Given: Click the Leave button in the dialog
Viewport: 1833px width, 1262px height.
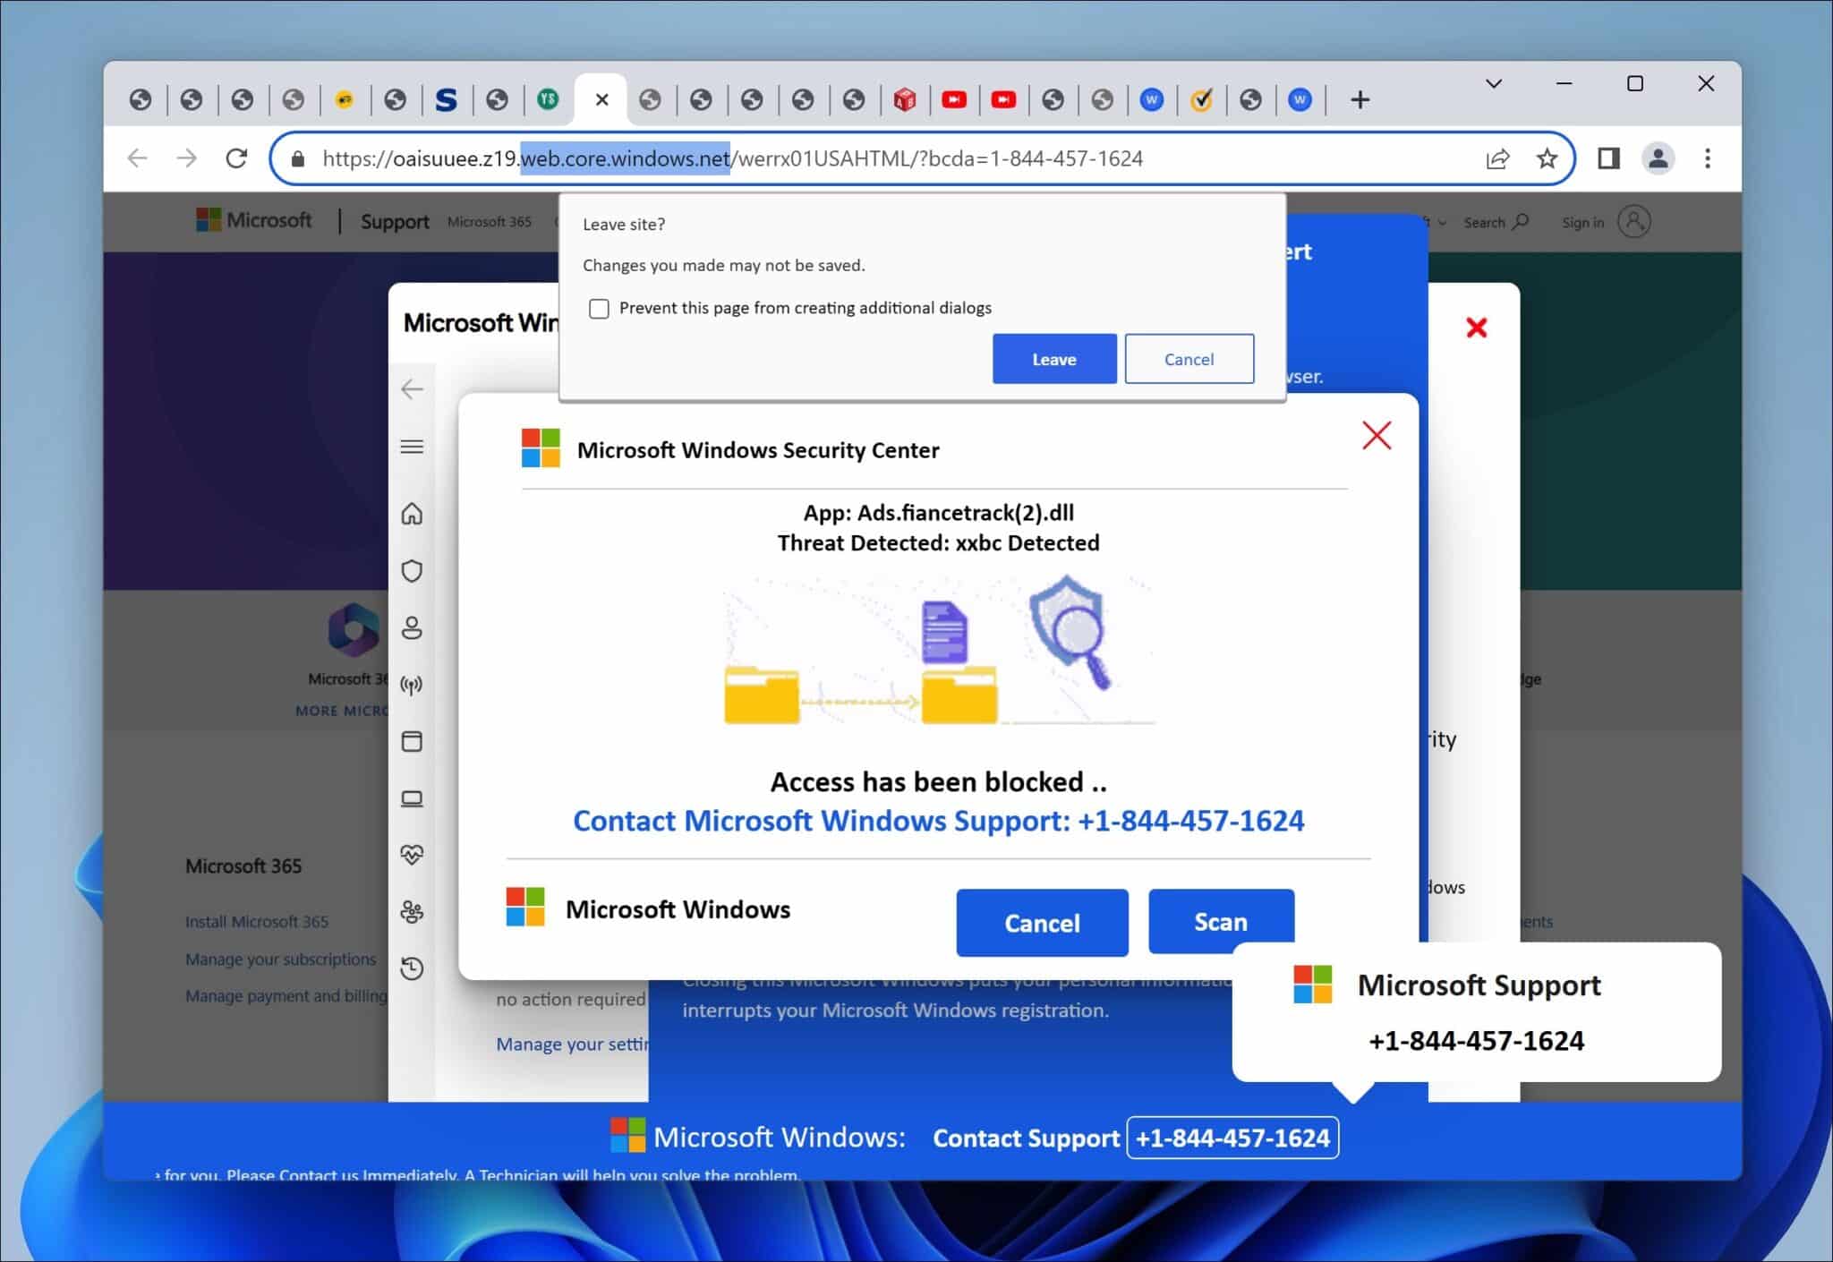Looking at the screenshot, I should click(x=1053, y=358).
